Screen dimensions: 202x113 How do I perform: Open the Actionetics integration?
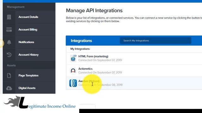(134, 71)
